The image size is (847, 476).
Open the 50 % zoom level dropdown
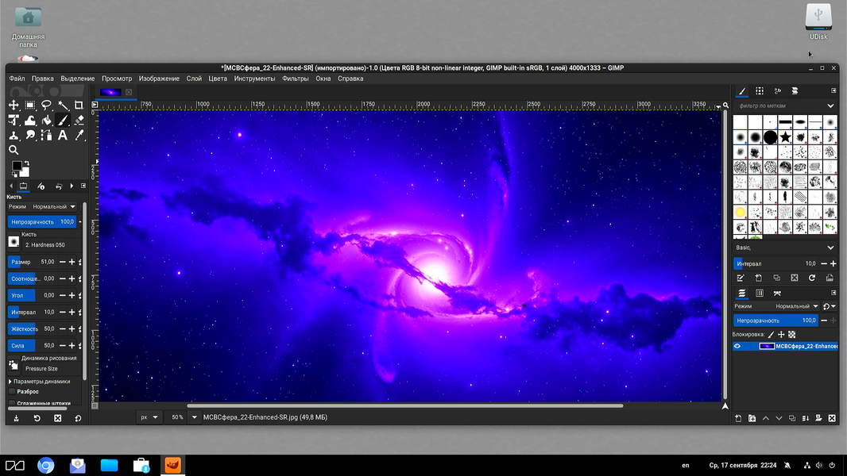[194, 416]
